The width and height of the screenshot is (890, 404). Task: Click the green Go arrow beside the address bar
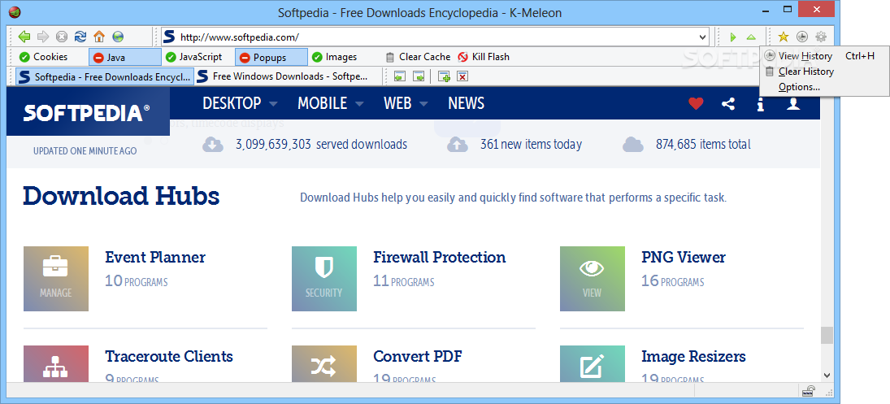(733, 37)
